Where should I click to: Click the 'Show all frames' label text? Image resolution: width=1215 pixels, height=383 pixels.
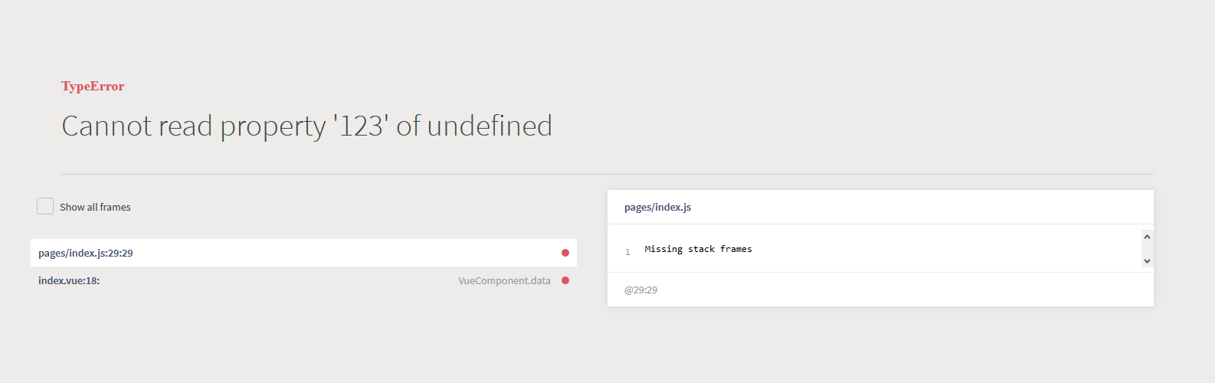pyautogui.click(x=95, y=208)
